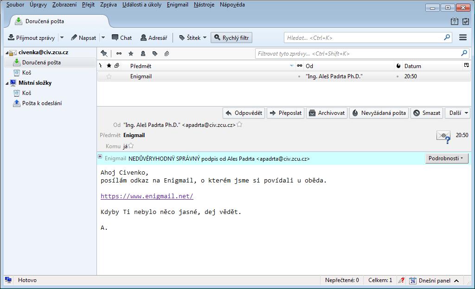This screenshot has height=289, width=475.
Task: Open Chat from the toolbar
Action: tap(122, 38)
